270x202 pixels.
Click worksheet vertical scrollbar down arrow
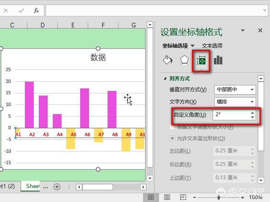(150, 178)
